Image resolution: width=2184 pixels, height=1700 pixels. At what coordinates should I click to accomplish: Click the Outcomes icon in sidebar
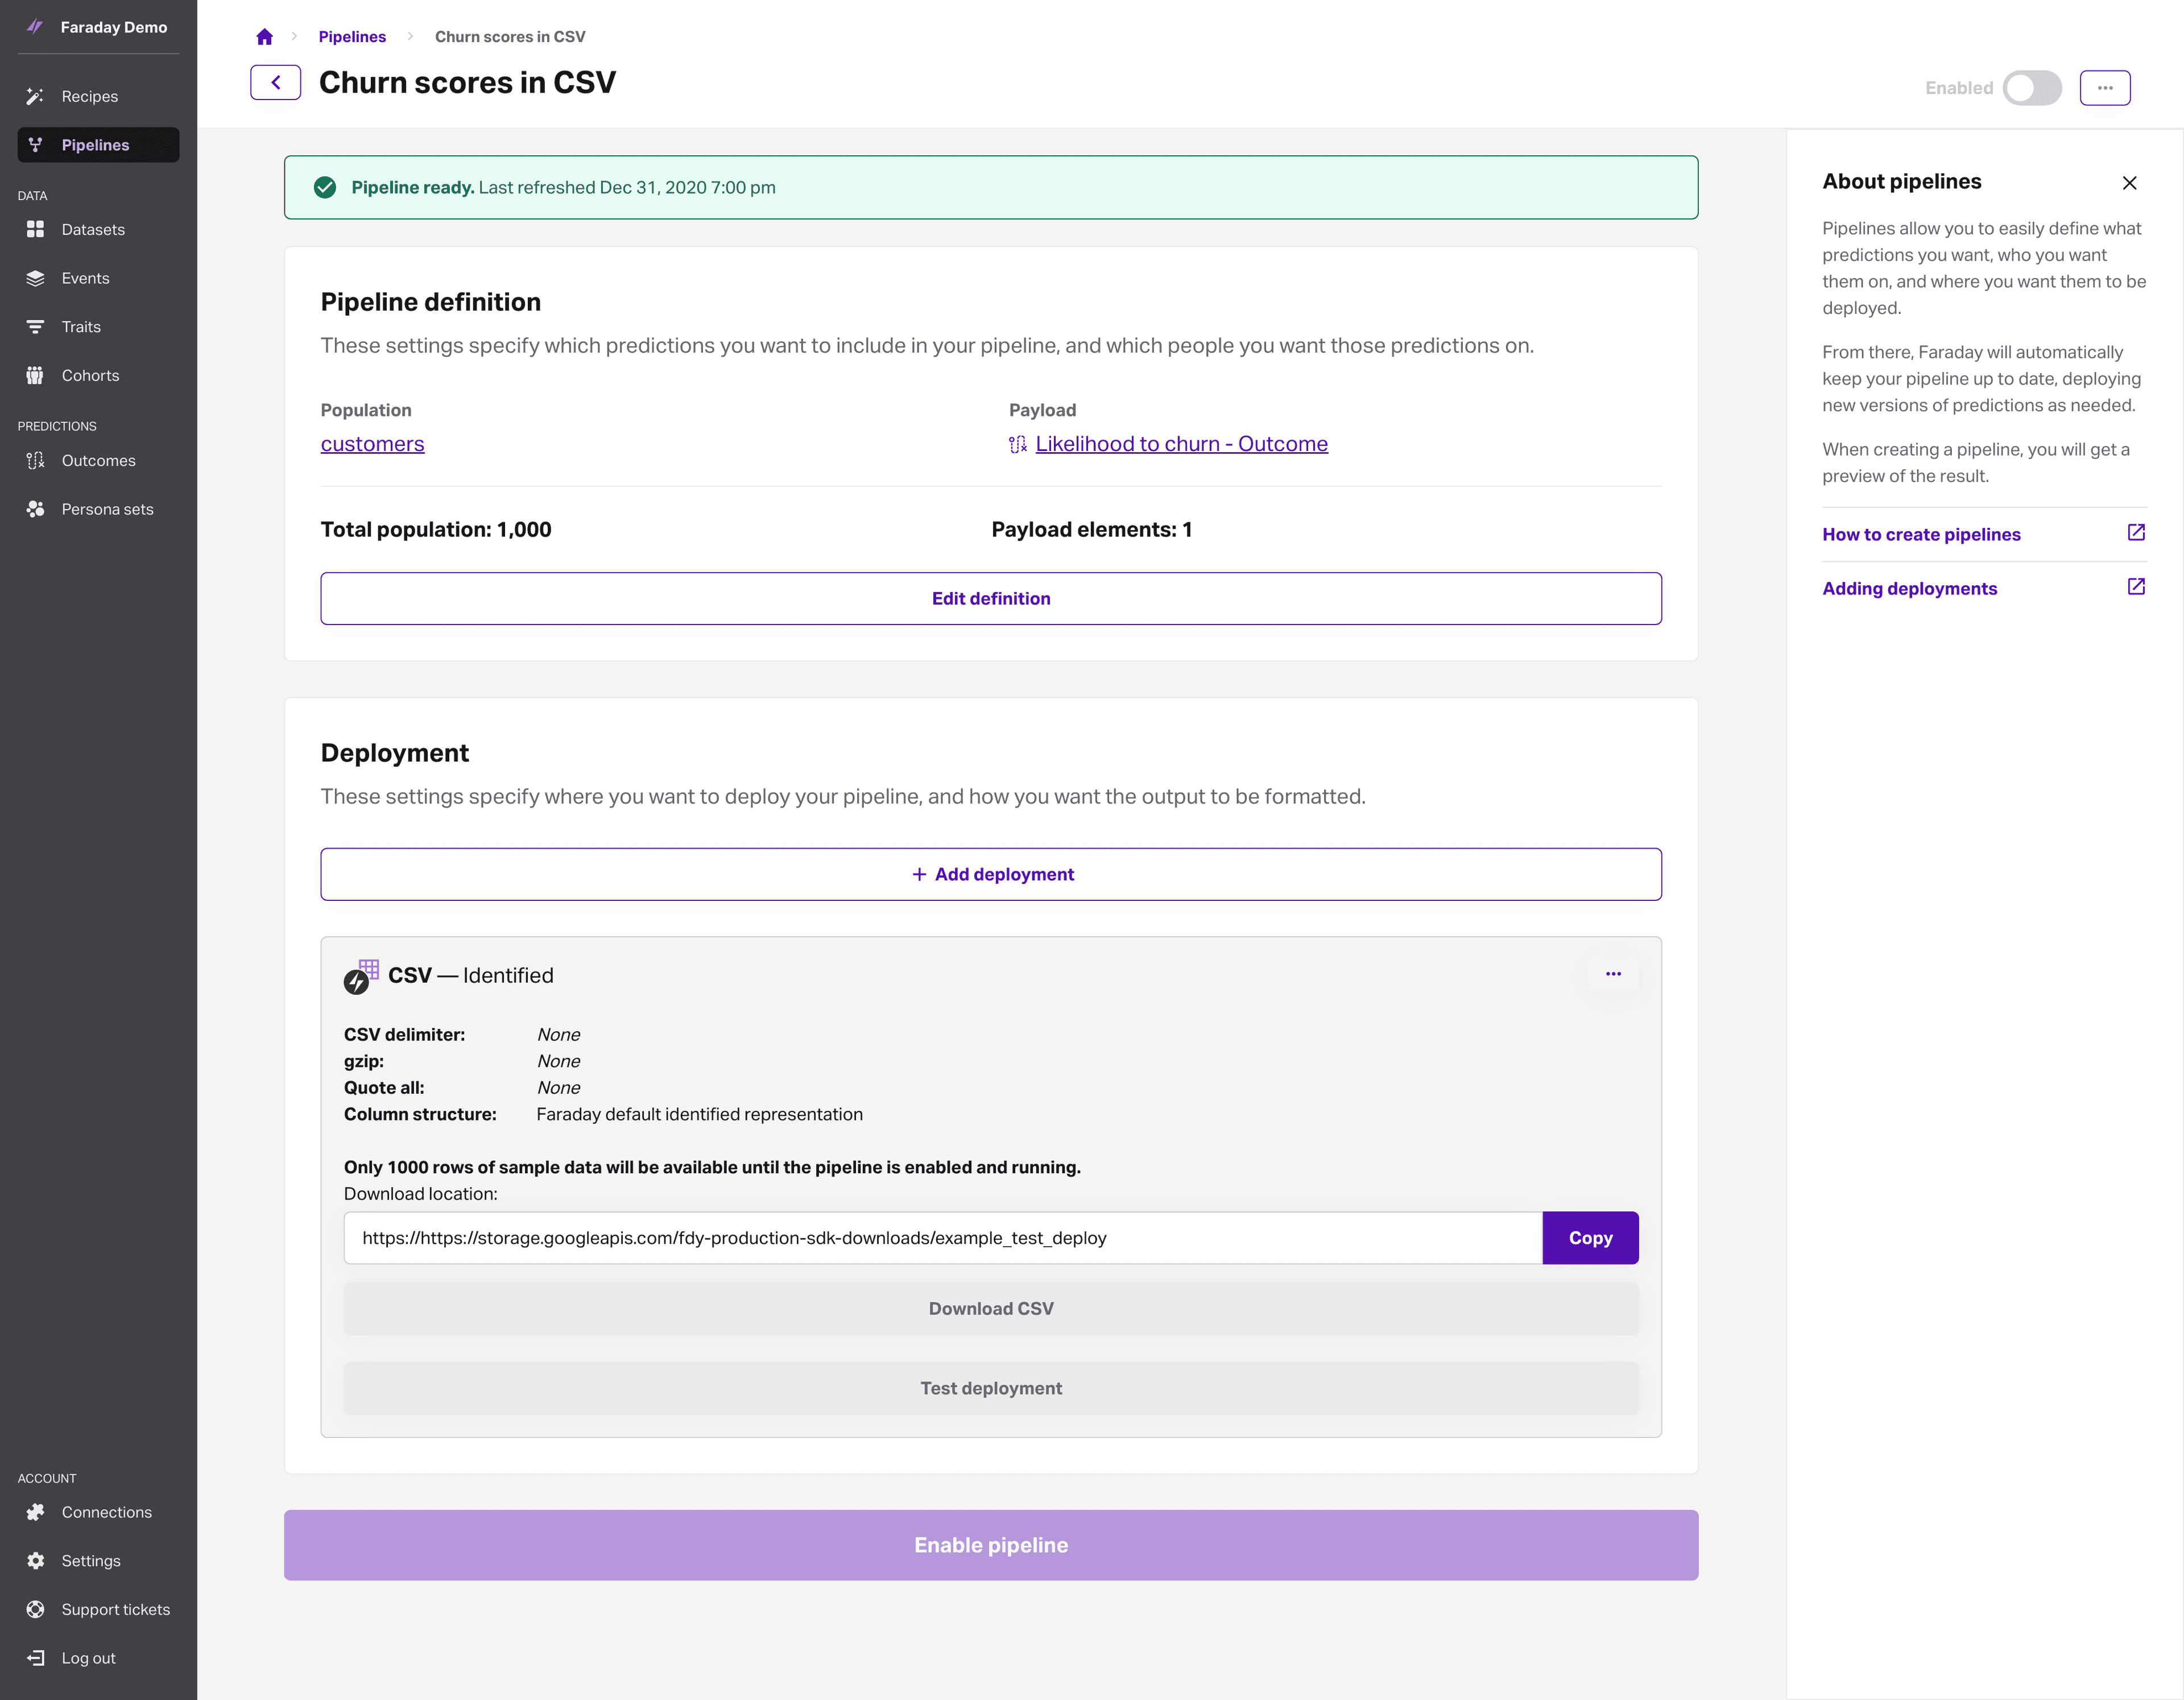(36, 461)
